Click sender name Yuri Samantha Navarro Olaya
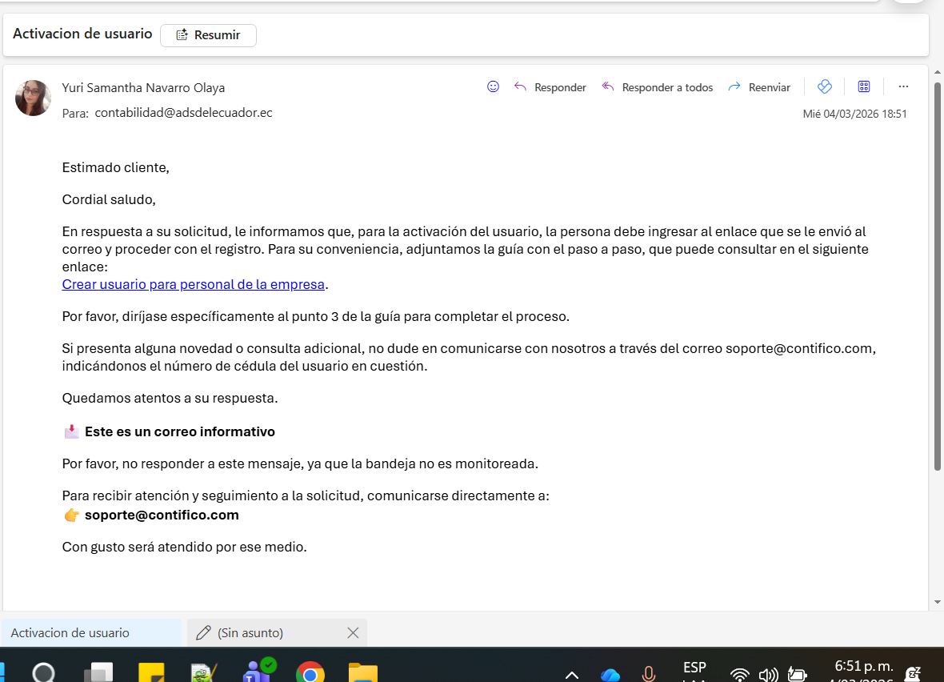 [x=143, y=88]
